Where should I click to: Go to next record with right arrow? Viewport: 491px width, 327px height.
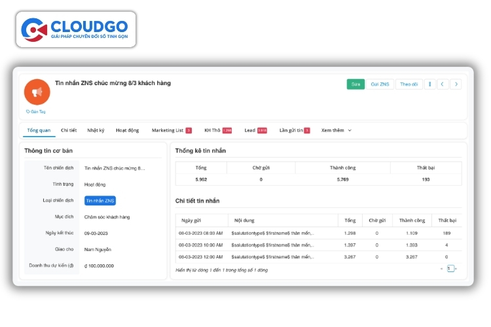pyautogui.click(x=456, y=84)
